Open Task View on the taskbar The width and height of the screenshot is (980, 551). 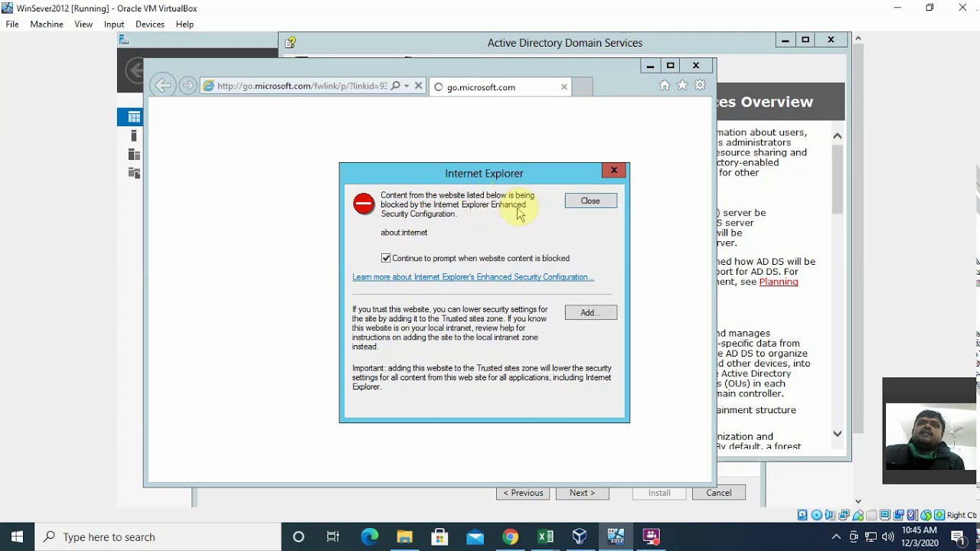pyautogui.click(x=333, y=536)
